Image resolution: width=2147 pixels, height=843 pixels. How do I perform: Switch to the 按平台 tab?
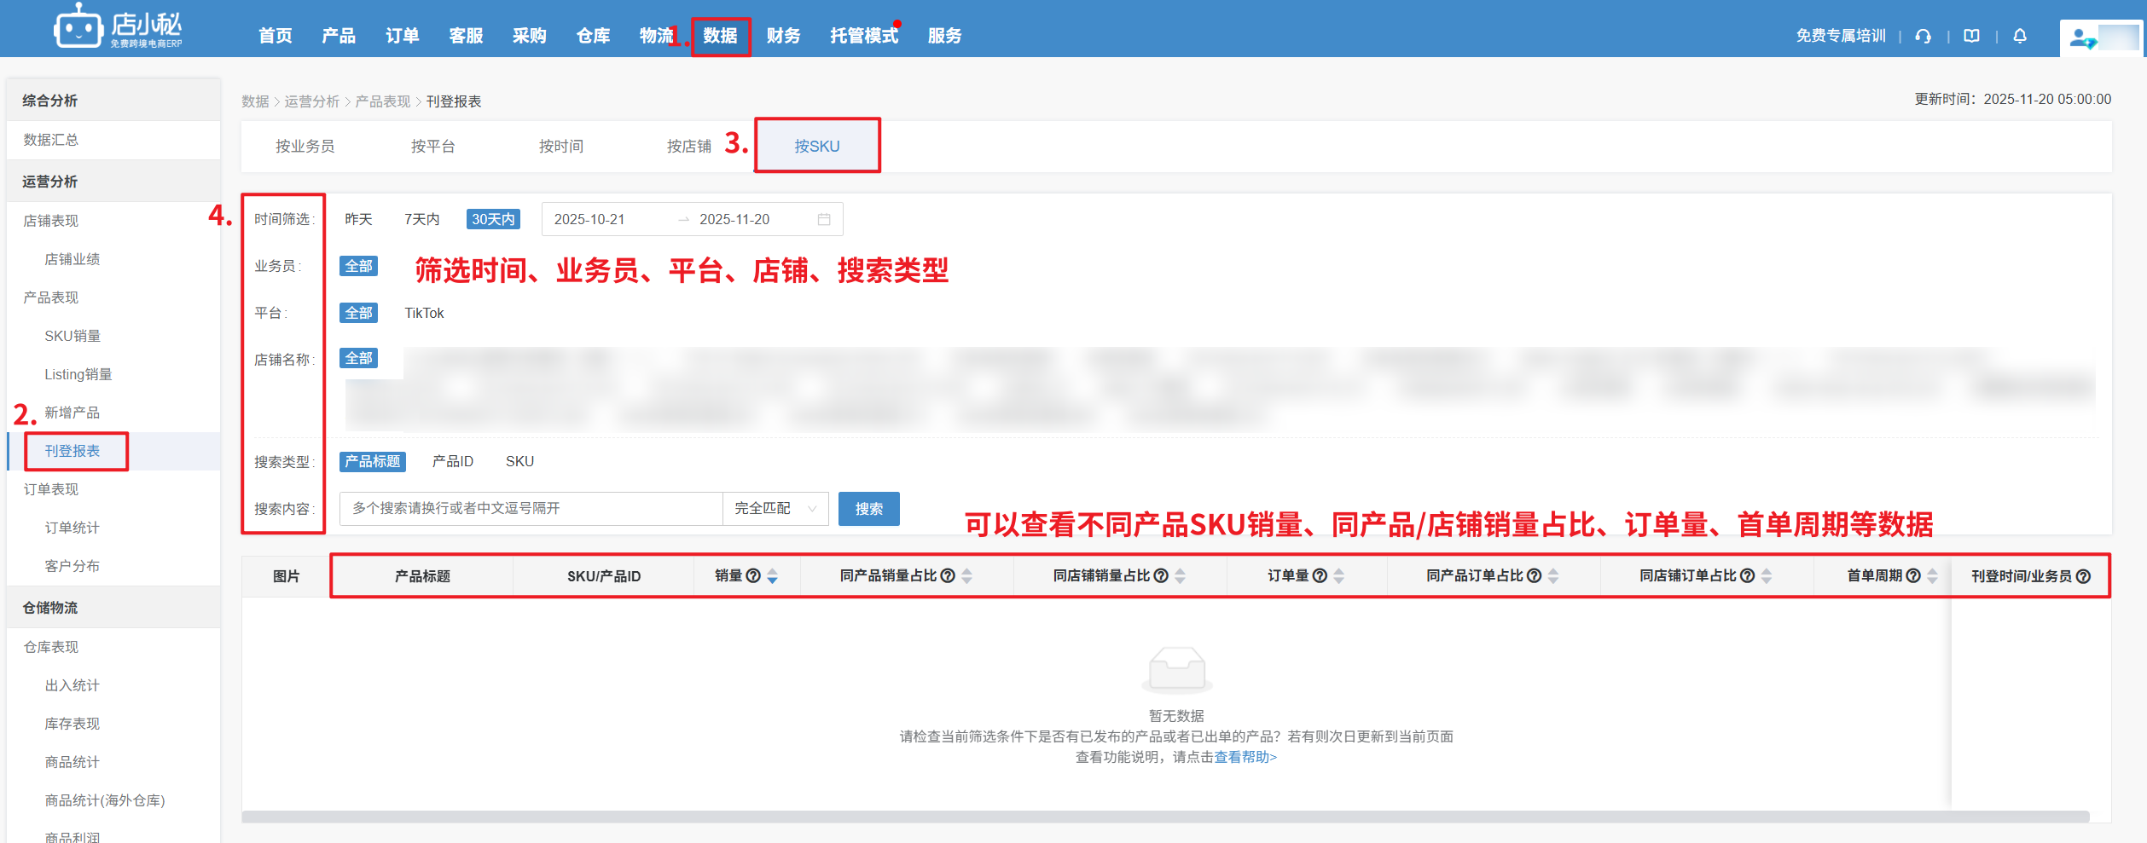coord(432,147)
